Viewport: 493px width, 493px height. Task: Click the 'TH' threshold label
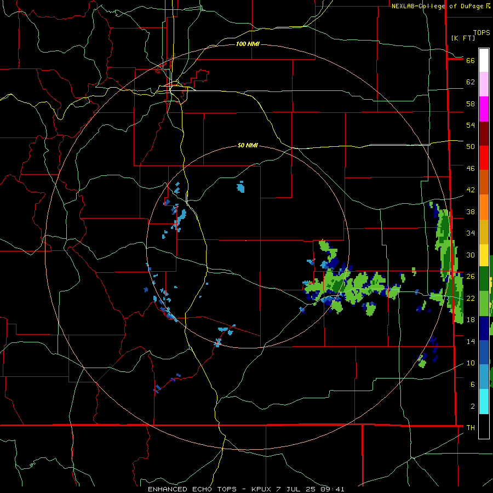[471, 428]
